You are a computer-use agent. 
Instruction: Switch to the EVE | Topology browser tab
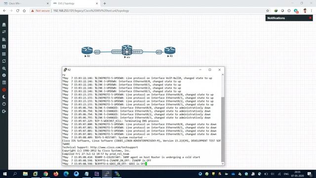click(75, 3)
